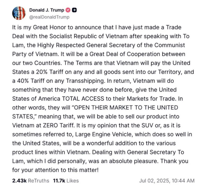Screen dimensions: 208x186
Task: Open the @realDonaldTrump handle link
Action: pos(49,17)
